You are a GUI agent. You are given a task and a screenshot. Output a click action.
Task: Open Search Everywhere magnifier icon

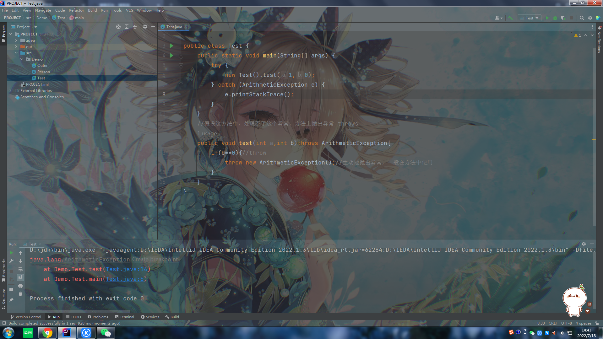click(582, 18)
